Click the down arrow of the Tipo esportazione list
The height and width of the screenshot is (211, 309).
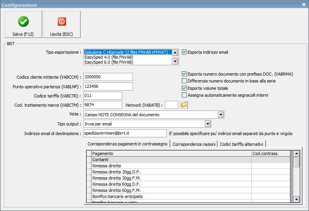175,61
